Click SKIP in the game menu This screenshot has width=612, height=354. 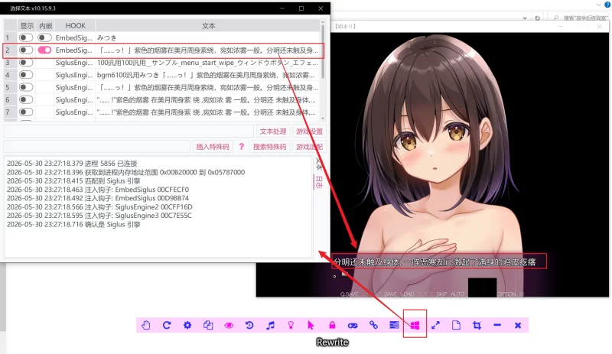[x=441, y=294]
